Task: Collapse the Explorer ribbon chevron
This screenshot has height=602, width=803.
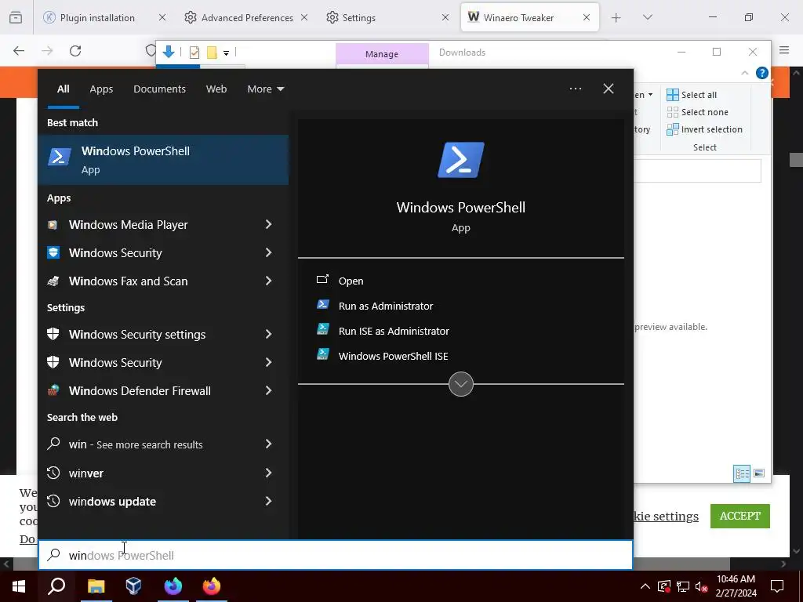Action: (x=745, y=73)
